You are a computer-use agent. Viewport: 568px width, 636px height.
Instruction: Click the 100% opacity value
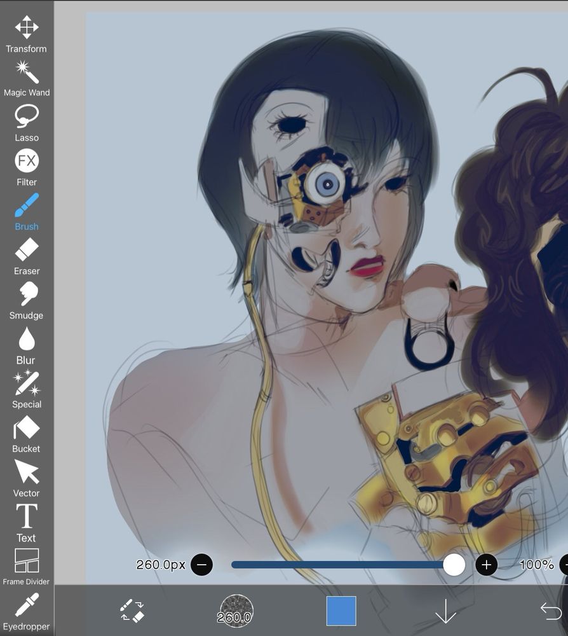(536, 565)
